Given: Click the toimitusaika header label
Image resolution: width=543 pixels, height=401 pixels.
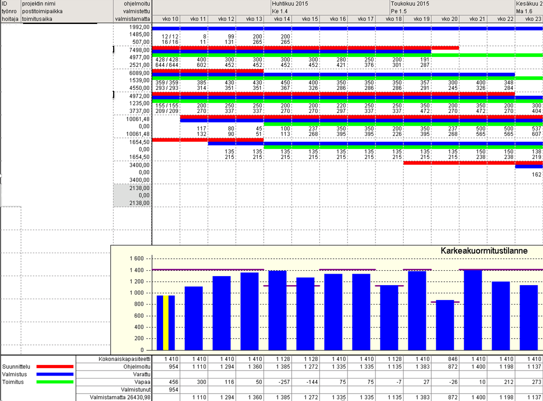Looking at the screenshot, I should pos(37,19).
